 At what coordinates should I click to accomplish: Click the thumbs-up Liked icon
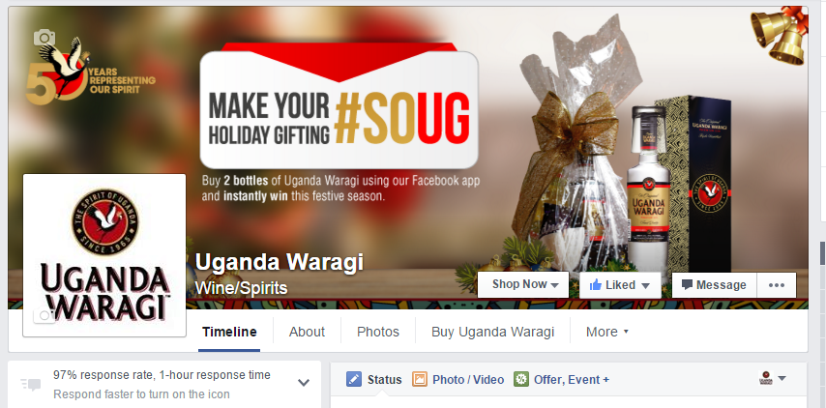tap(596, 285)
